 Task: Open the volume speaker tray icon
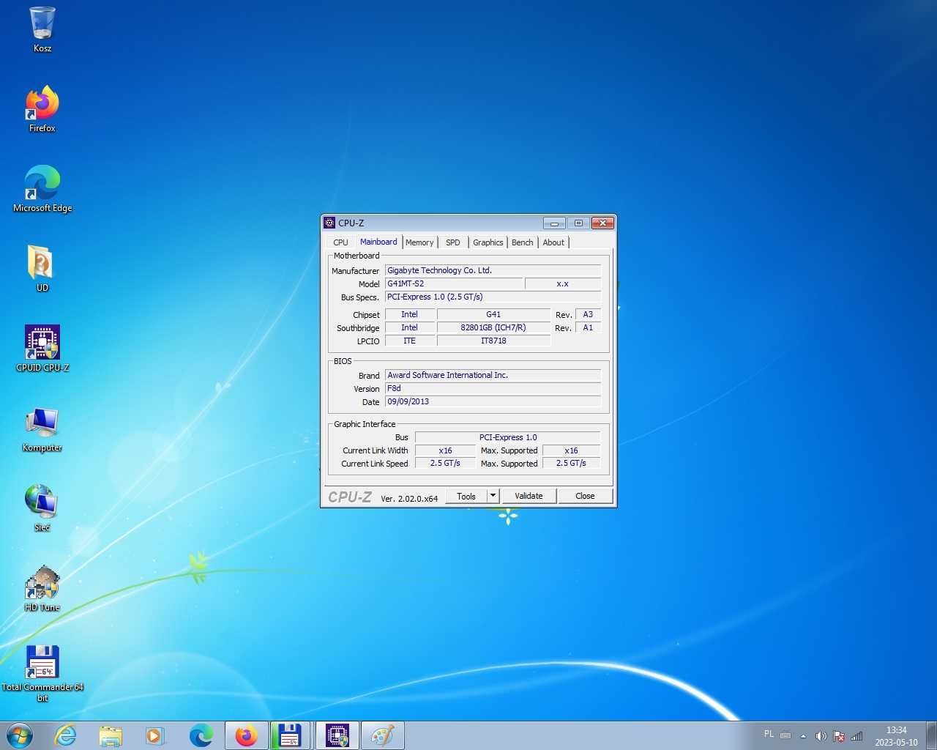pos(821,736)
